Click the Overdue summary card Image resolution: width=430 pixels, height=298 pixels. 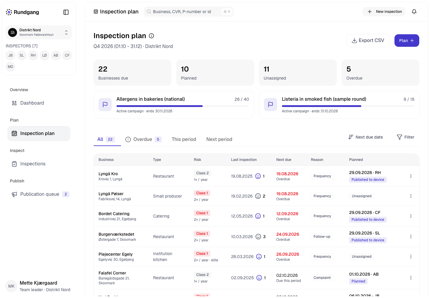[380, 73]
